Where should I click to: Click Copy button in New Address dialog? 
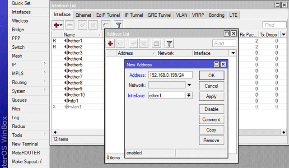point(212,130)
